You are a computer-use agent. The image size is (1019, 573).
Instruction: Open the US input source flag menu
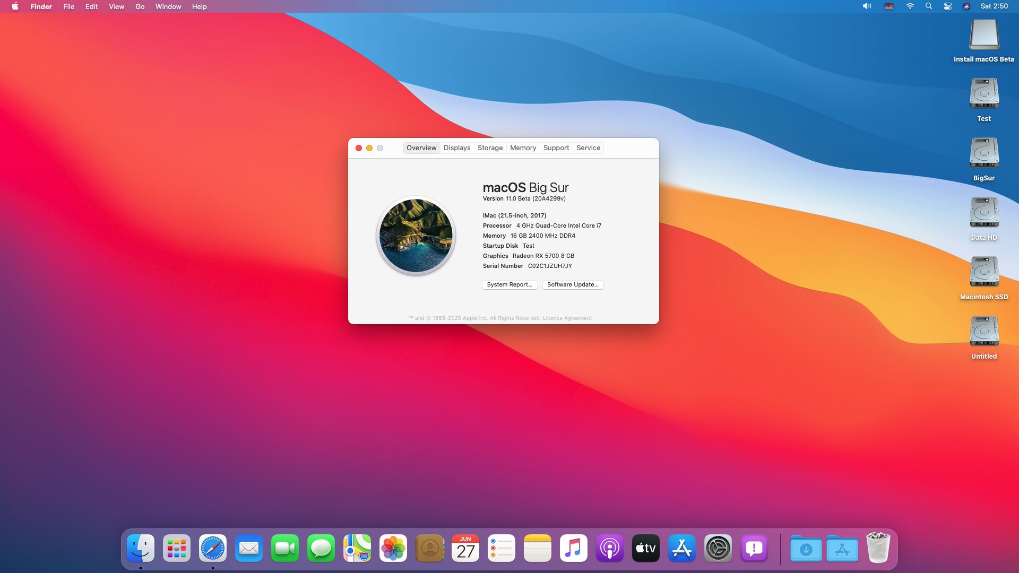[x=888, y=6]
